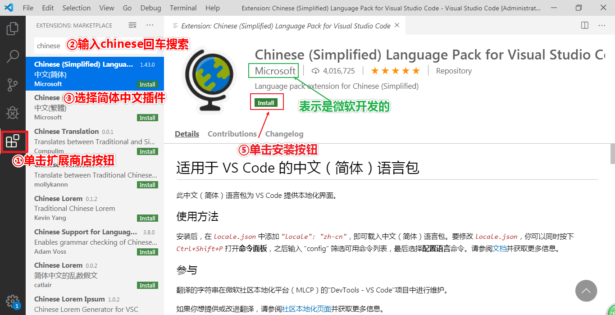
Task: Select Chinese Lorem 0.0.2 list item
Action: (95, 275)
